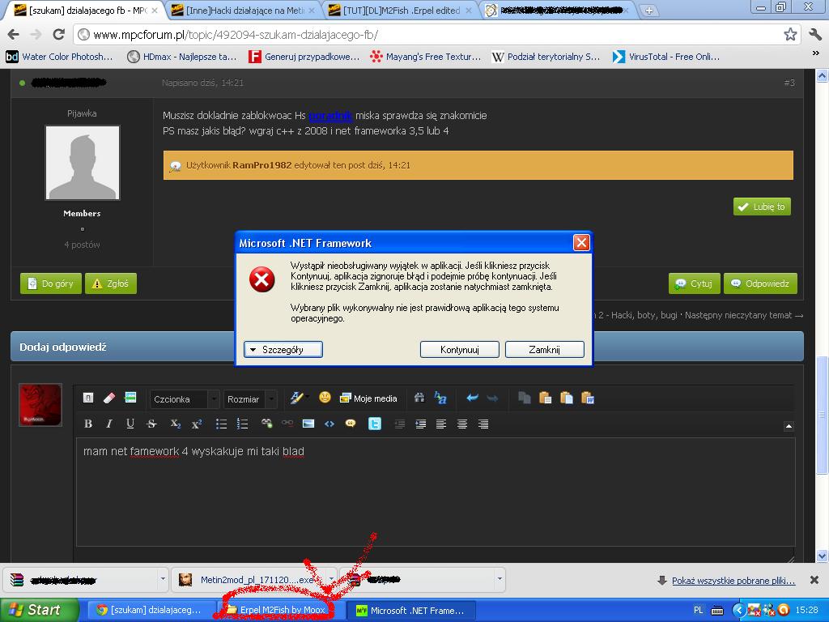Click the Twitter icon in editor
Viewport: 829px width, 622px height.
tap(374, 424)
